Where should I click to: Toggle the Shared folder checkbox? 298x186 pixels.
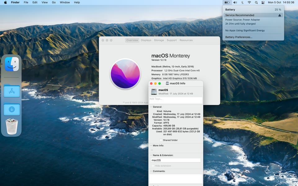[x=161, y=140]
